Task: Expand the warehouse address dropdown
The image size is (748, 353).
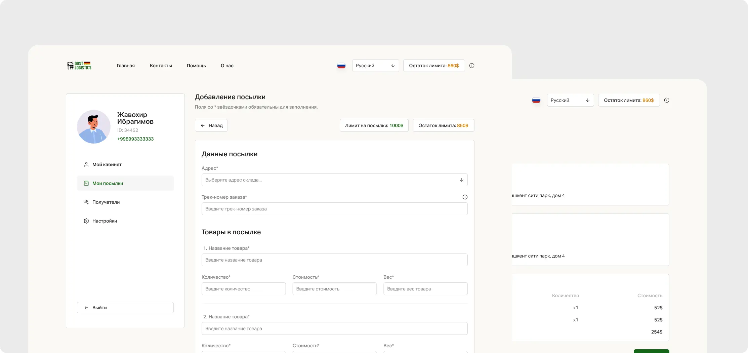Action: coord(335,180)
